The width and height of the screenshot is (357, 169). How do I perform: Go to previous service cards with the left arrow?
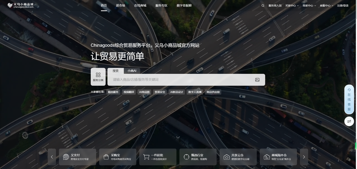[52, 157]
